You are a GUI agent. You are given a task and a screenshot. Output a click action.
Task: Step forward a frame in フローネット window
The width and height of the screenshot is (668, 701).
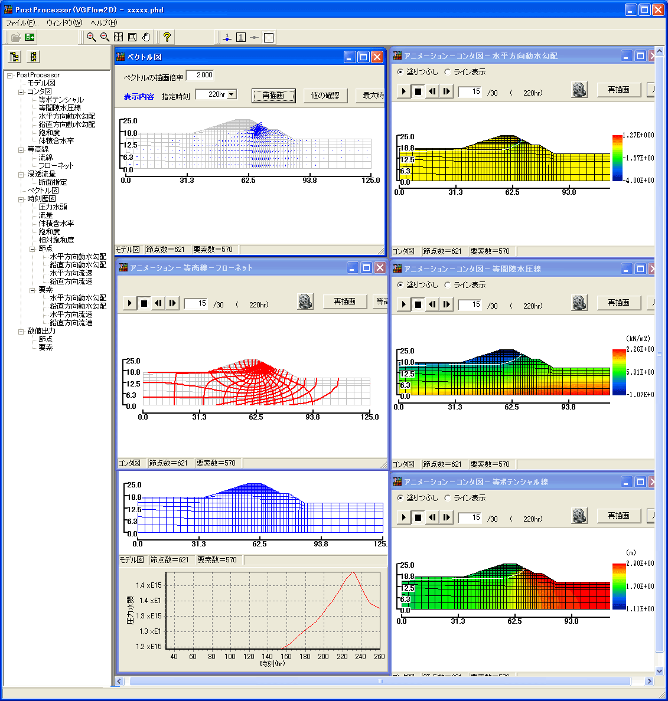pyautogui.click(x=172, y=303)
